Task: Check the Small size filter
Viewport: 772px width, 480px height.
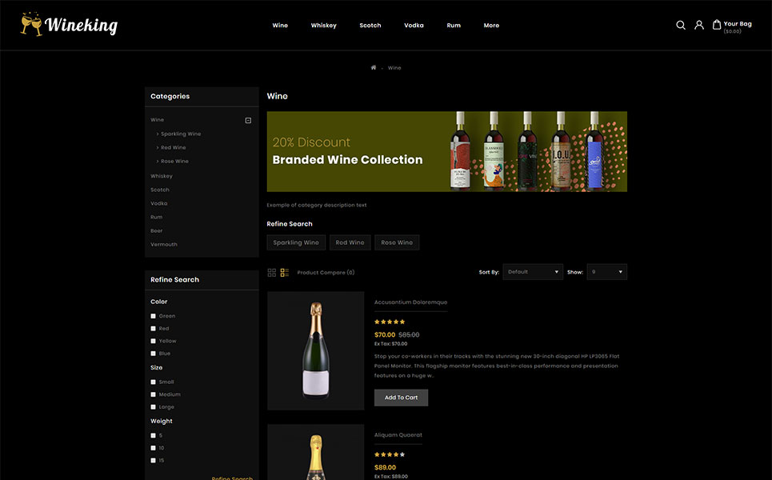Action: tap(153, 382)
